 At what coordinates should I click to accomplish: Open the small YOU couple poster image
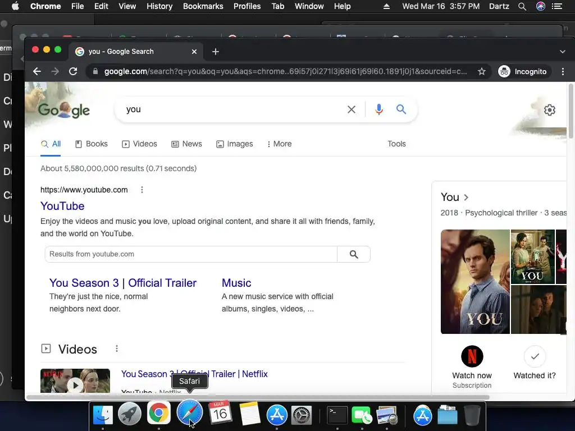(x=533, y=256)
